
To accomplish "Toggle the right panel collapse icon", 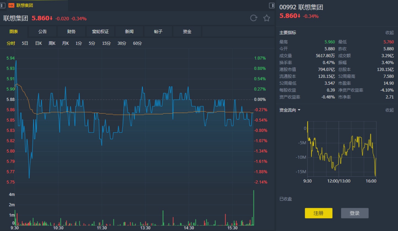I will [x=272, y=5].
